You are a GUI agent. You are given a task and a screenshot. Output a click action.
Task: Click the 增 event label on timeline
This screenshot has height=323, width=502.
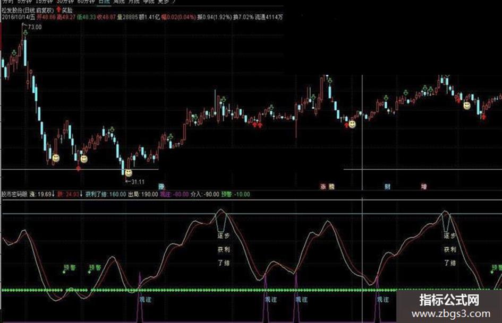pyautogui.click(x=424, y=187)
